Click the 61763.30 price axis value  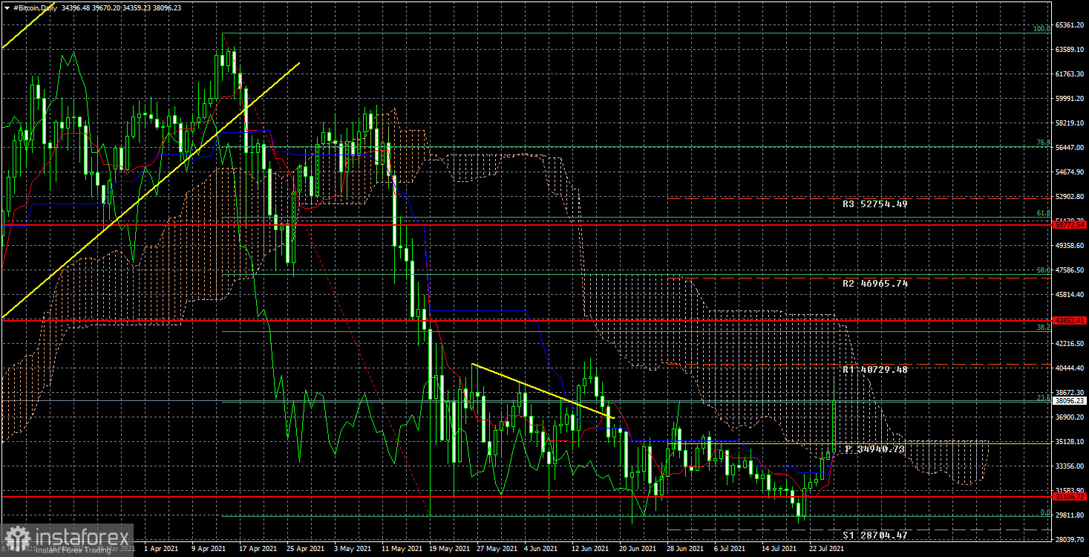pyautogui.click(x=1070, y=74)
